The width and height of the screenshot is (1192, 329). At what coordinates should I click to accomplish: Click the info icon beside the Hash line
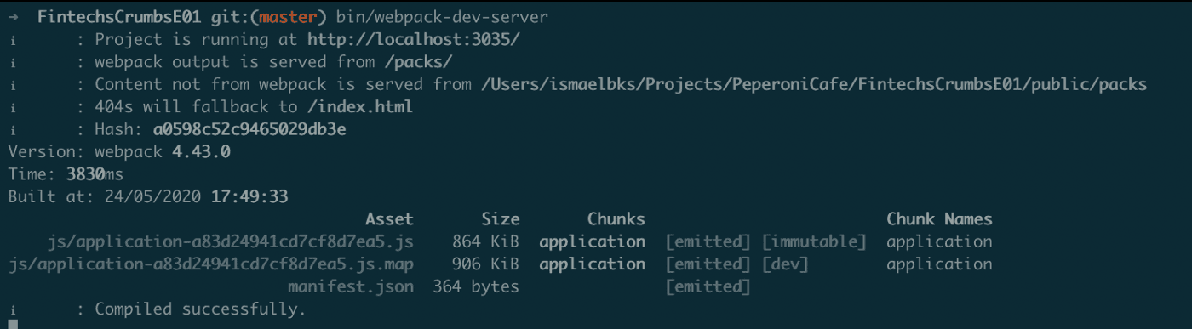[13, 129]
